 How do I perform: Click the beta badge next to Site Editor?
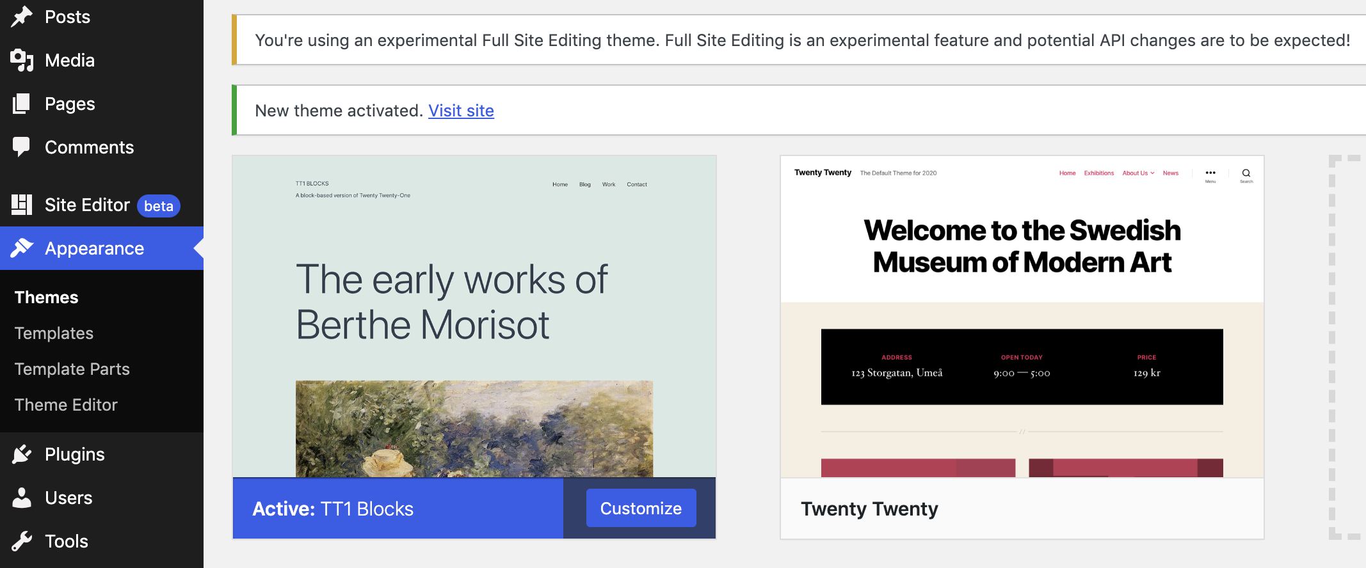[159, 206]
